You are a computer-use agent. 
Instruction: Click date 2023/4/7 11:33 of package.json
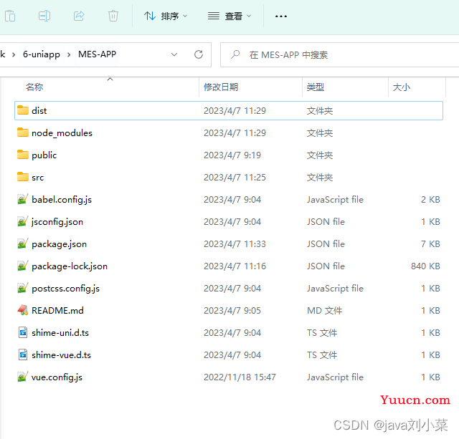(x=235, y=243)
